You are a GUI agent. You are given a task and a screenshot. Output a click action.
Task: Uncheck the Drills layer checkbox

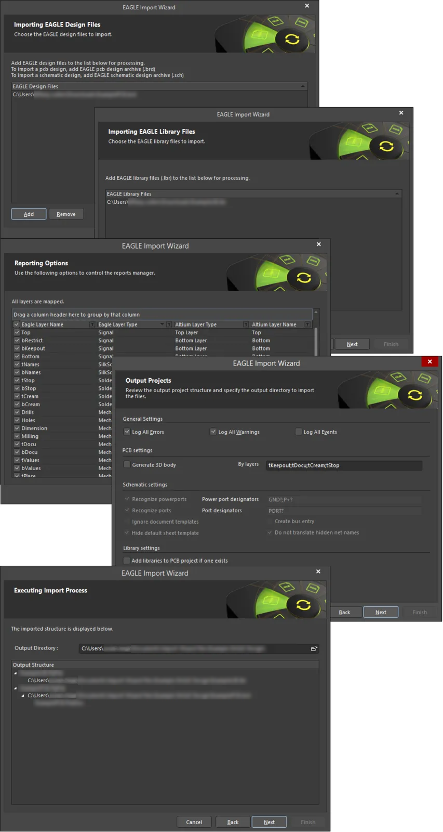pyautogui.click(x=17, y=412)
